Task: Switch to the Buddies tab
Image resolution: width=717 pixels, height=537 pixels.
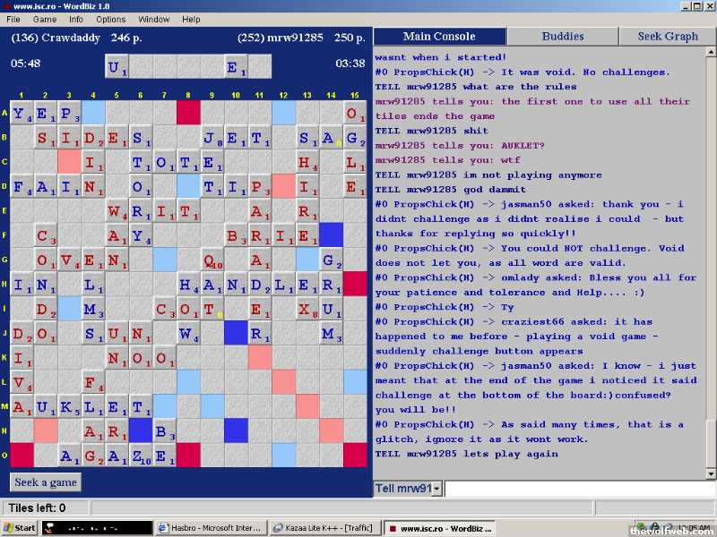Action: (562, 37)
